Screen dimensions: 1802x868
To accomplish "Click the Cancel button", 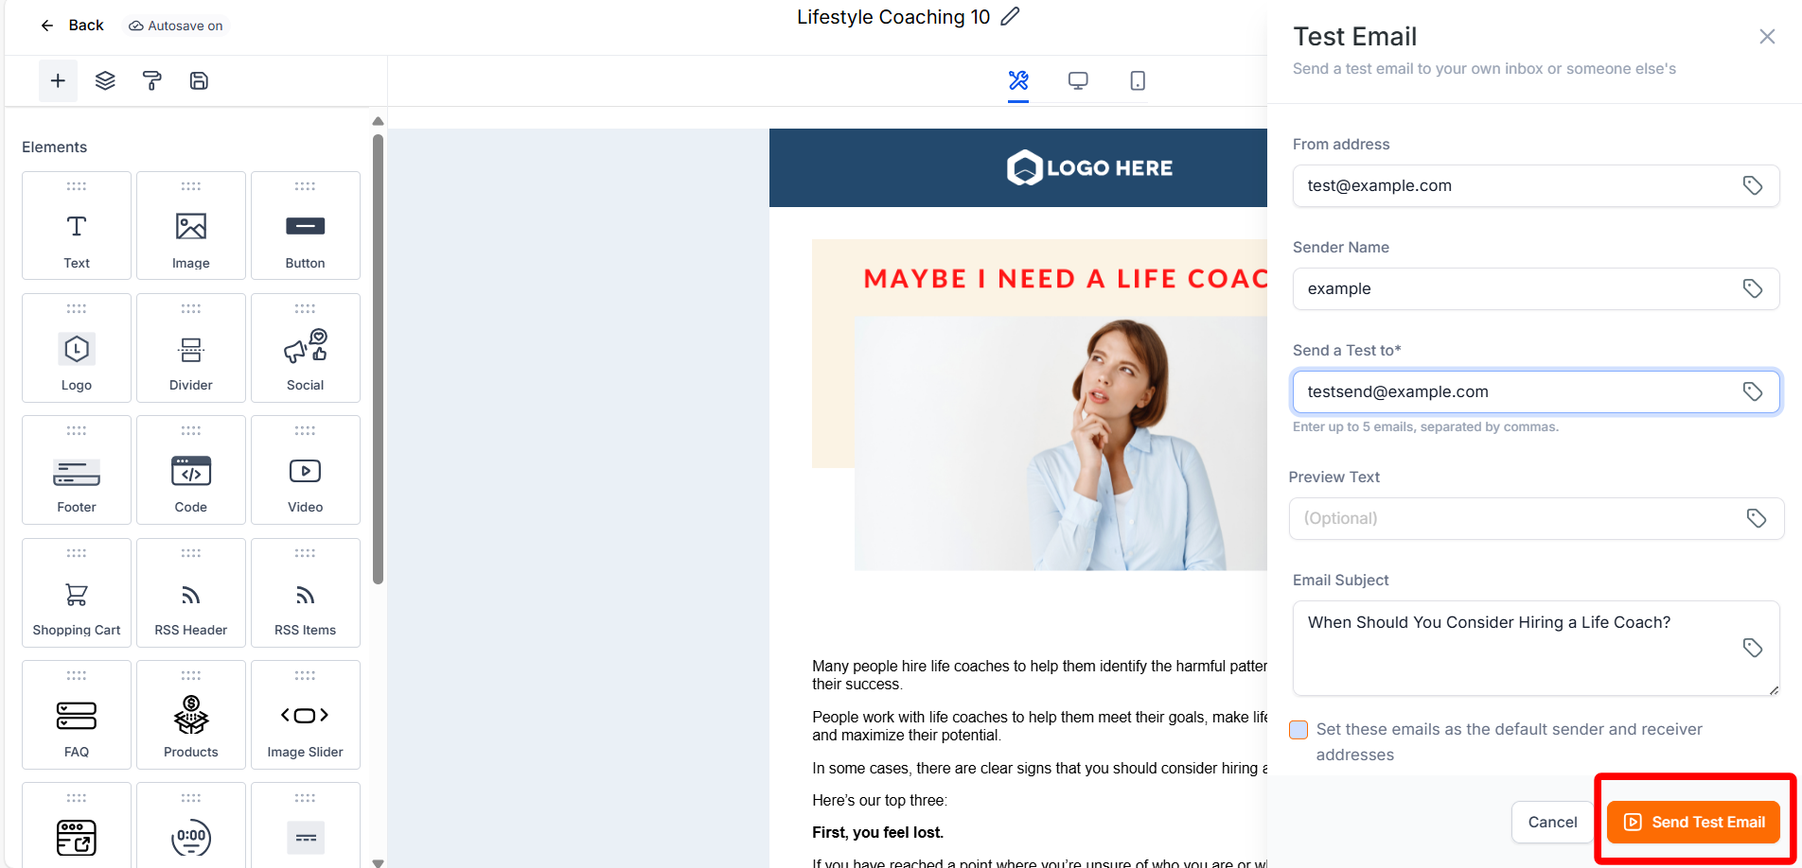I will coord(1552,823).
